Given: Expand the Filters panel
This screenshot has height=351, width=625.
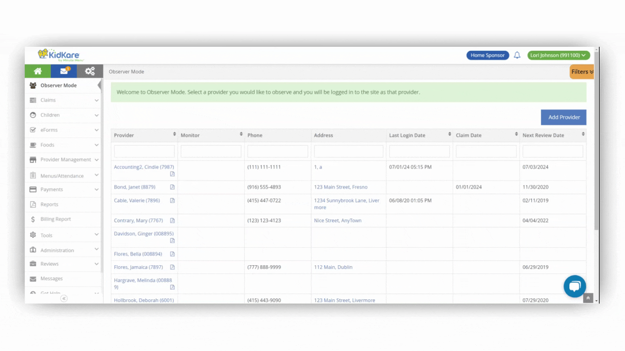Looking at the screenshot, I should pos(582,72).
